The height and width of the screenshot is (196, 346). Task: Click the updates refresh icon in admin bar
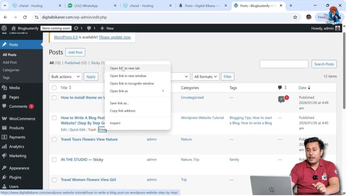pyautogui.click(x=76, y=28)
